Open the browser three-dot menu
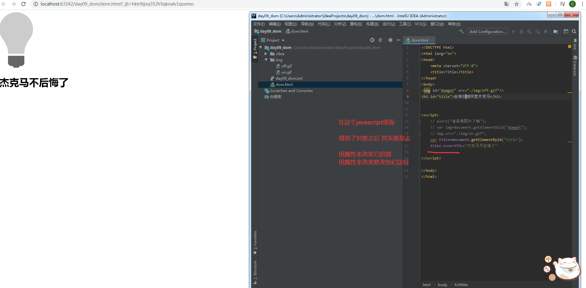This screenshot has width=586, height=288. point(582,4)
